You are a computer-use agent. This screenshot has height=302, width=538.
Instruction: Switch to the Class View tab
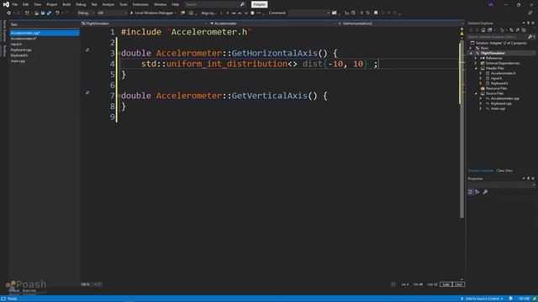point(504,170)
